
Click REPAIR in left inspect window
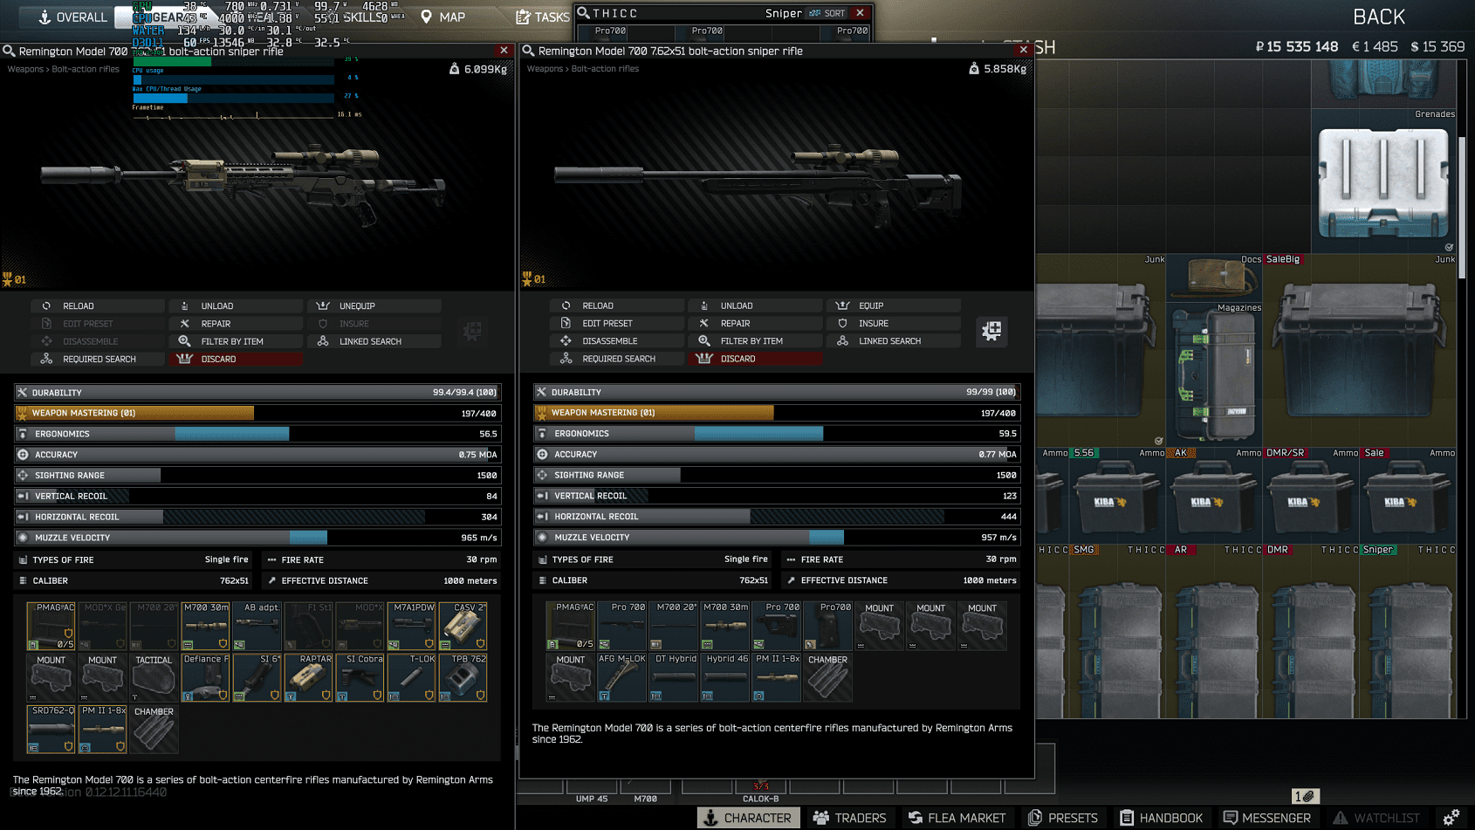point(236,323)
